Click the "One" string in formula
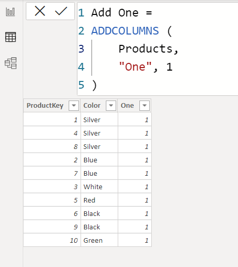The width and height of the screenshot is (238, 267). (135, 67)
